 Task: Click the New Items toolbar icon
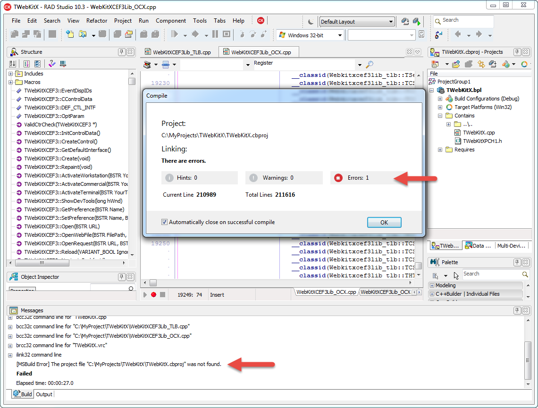[70, 34]
